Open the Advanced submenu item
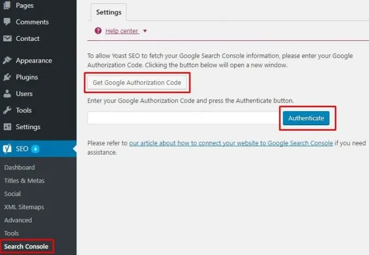The height and width of the screenshot is (255, 369). coord(18,220)
